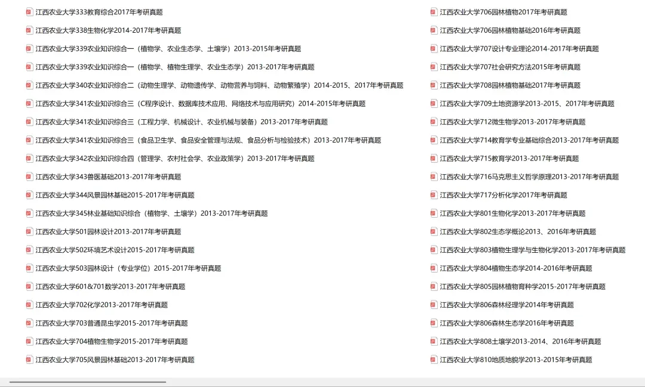This screenshot has height=387, width=645.
Task: Click the PDF icon beside 503园林设计（专业学位）
Action: tap(29, 268)
